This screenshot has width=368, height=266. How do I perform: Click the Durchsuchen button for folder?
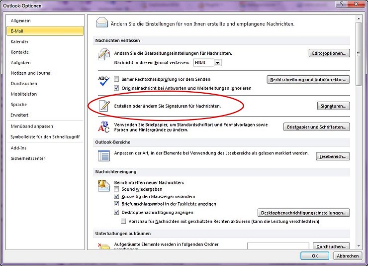pyautogui.click(x=331, y=246)
